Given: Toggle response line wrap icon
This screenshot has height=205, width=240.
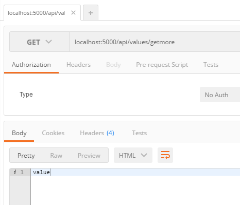Looking at the screenshot, I should click(165, 155).
